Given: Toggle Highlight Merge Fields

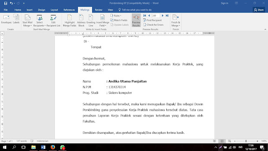Looking at the screenshot, I should coord(70,21).
